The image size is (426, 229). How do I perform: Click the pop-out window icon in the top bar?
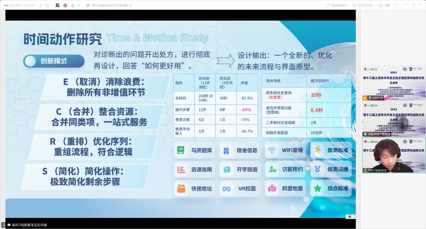(47, 5)
